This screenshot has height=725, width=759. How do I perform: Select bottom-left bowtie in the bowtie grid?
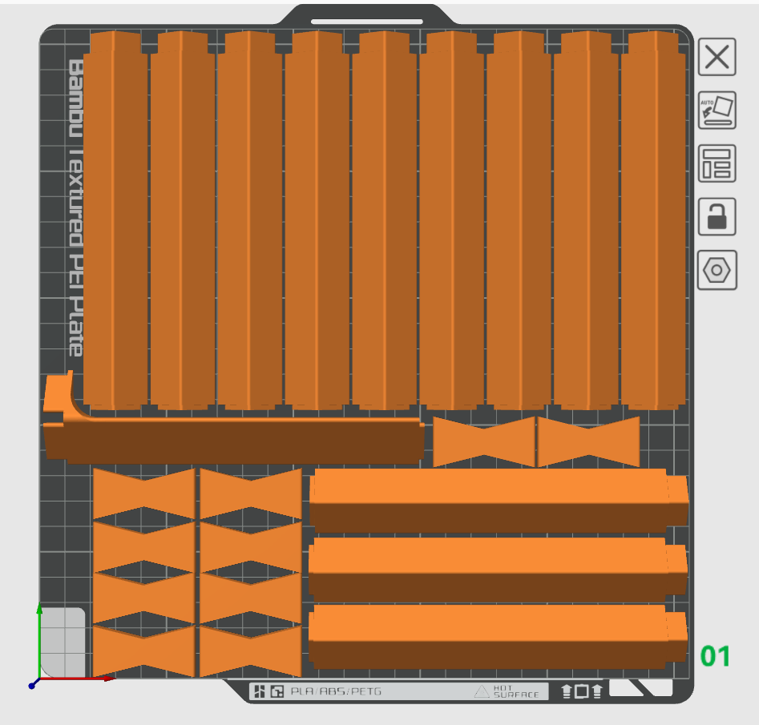(143, 651)
